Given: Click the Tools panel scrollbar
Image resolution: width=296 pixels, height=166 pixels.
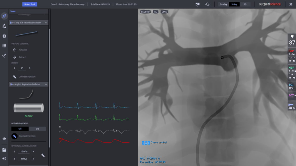Looking at the screenshot, I should [49, 88].
